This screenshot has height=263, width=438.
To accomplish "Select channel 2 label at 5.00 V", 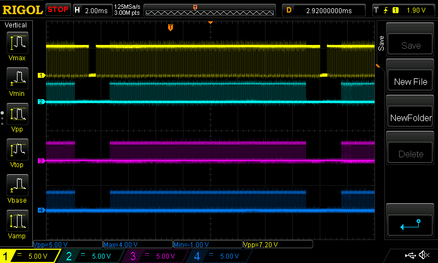I will [x=91, y=256].
